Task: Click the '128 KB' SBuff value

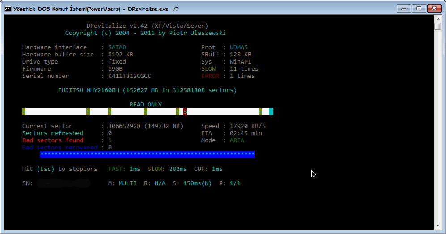Action: coord(241,54)
